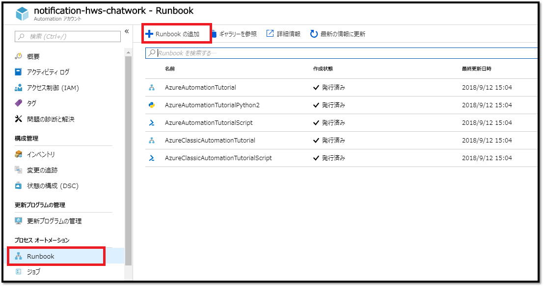Click the Automation account cube icon
Screen dimensions: 544x287
click(x=23, y=14)
